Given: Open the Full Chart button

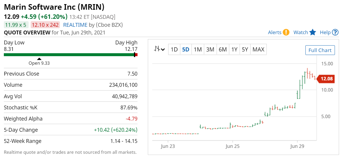Looking at the screenshot, I should click(320, 50).
